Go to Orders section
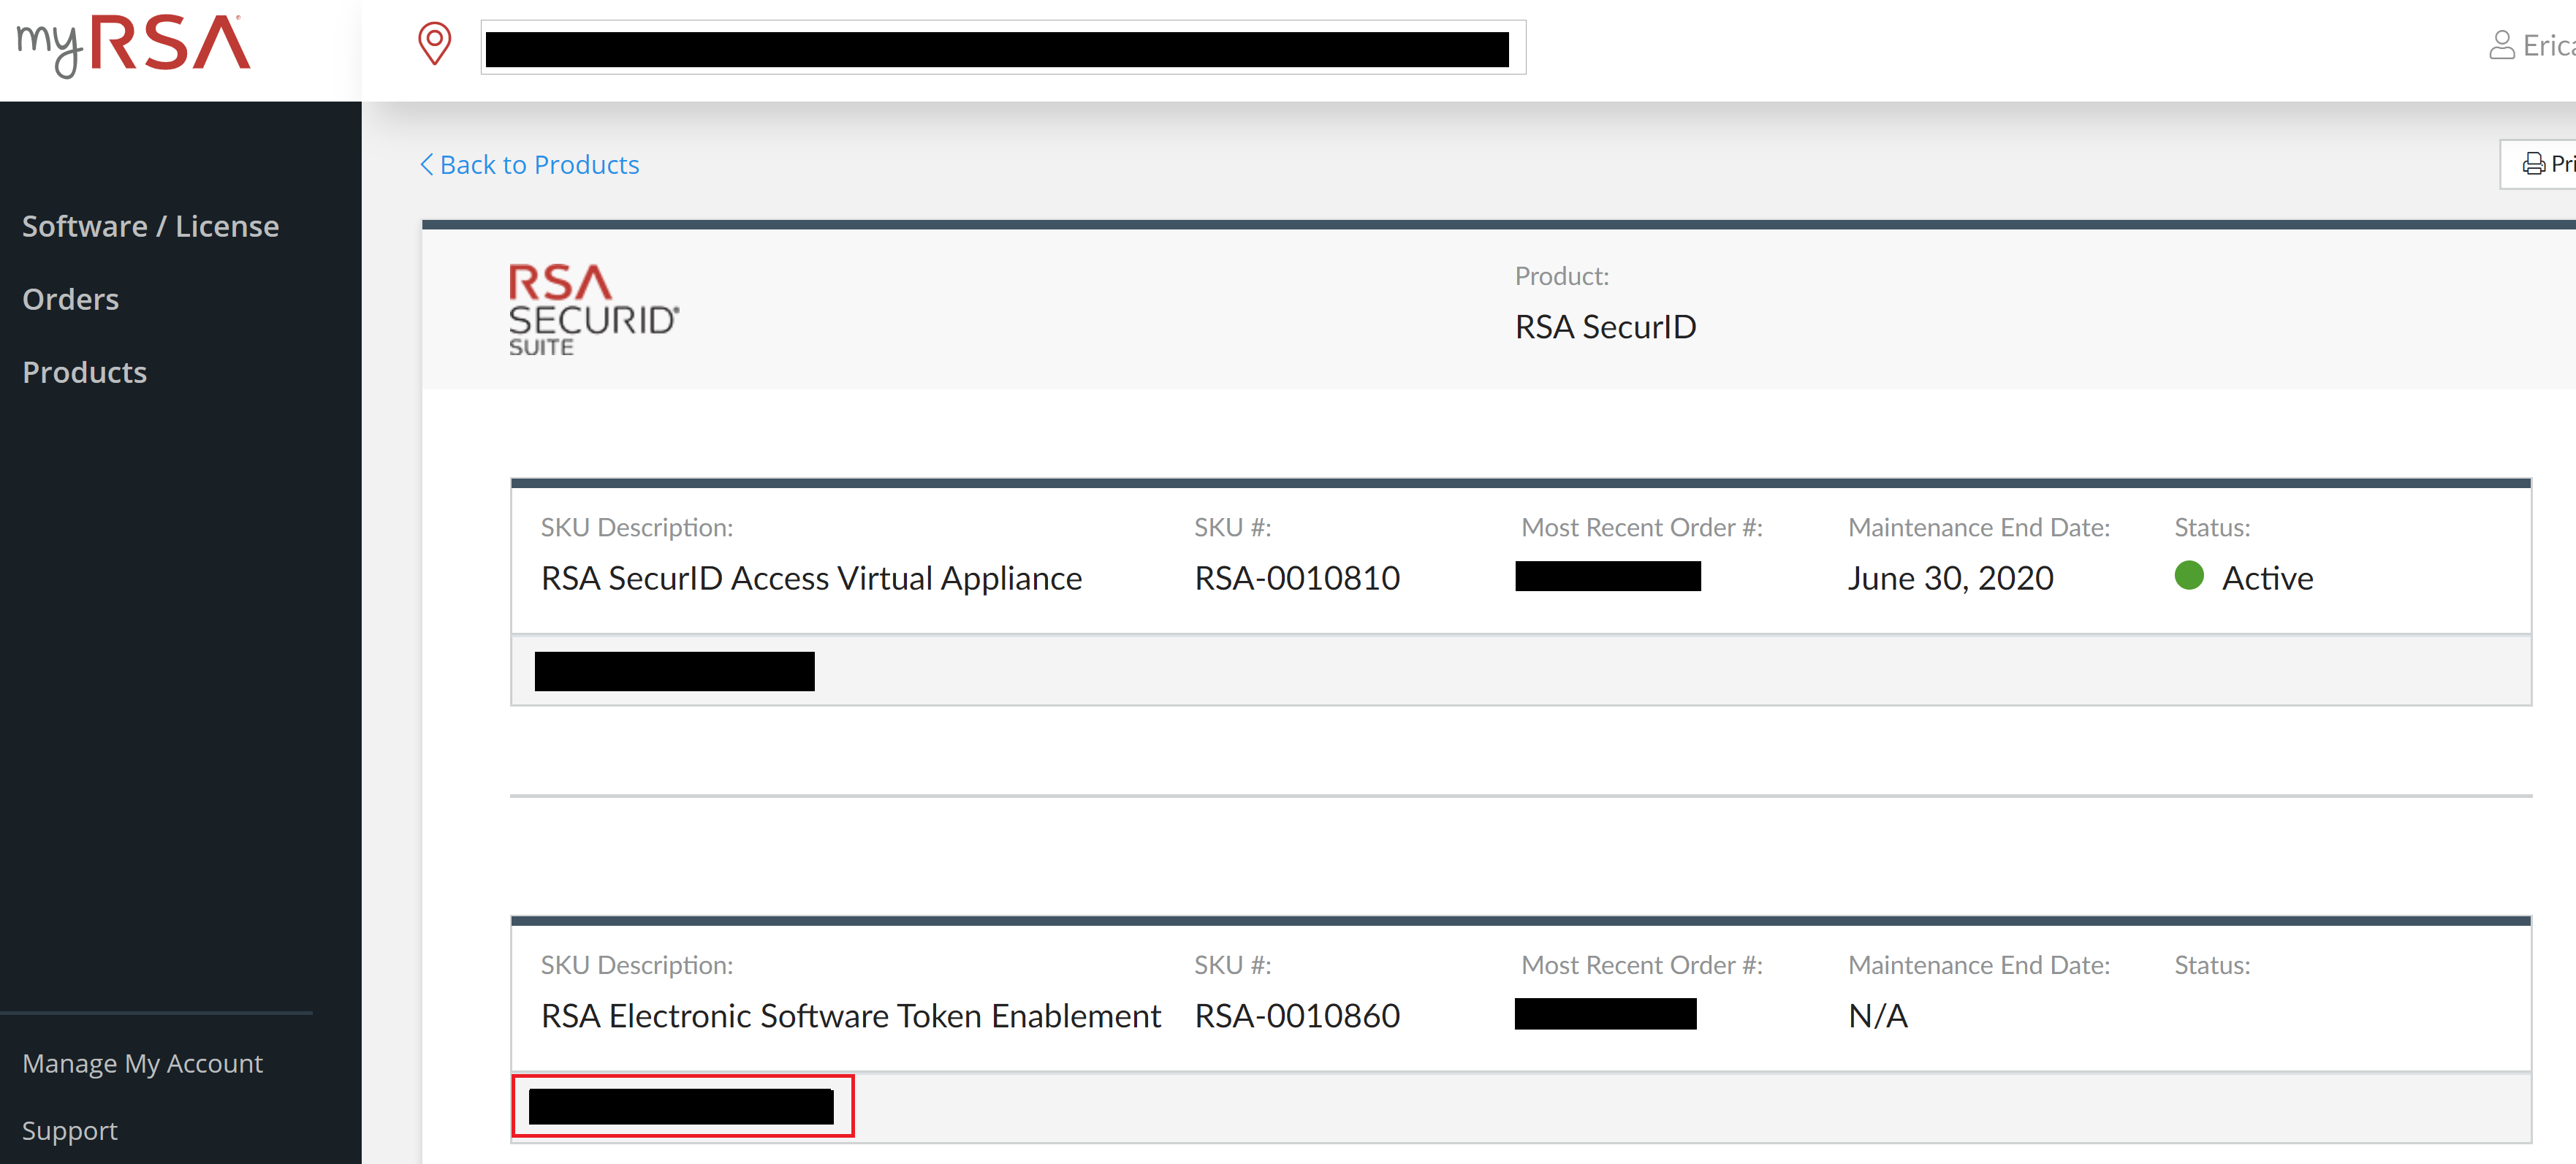 70,299
